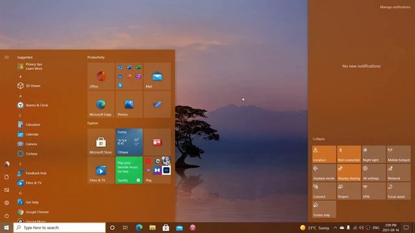Open the user account avatar in Start
Screen dimensions: 415x233
tap(7, 164)
